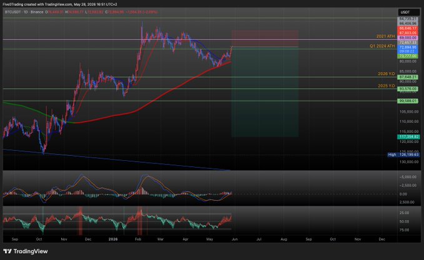Click the first Dec label on time axis
The image size is (424, 260).
pos(88,239)
